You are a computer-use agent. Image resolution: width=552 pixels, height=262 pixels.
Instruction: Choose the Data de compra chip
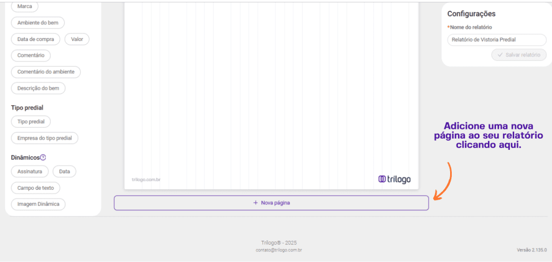pyautogui.click(x=36, y=39)
